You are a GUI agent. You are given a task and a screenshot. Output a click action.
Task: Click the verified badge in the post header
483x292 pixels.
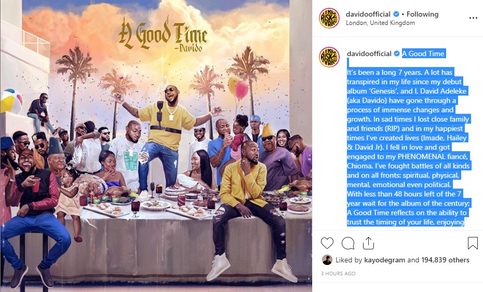coord(396,14)
